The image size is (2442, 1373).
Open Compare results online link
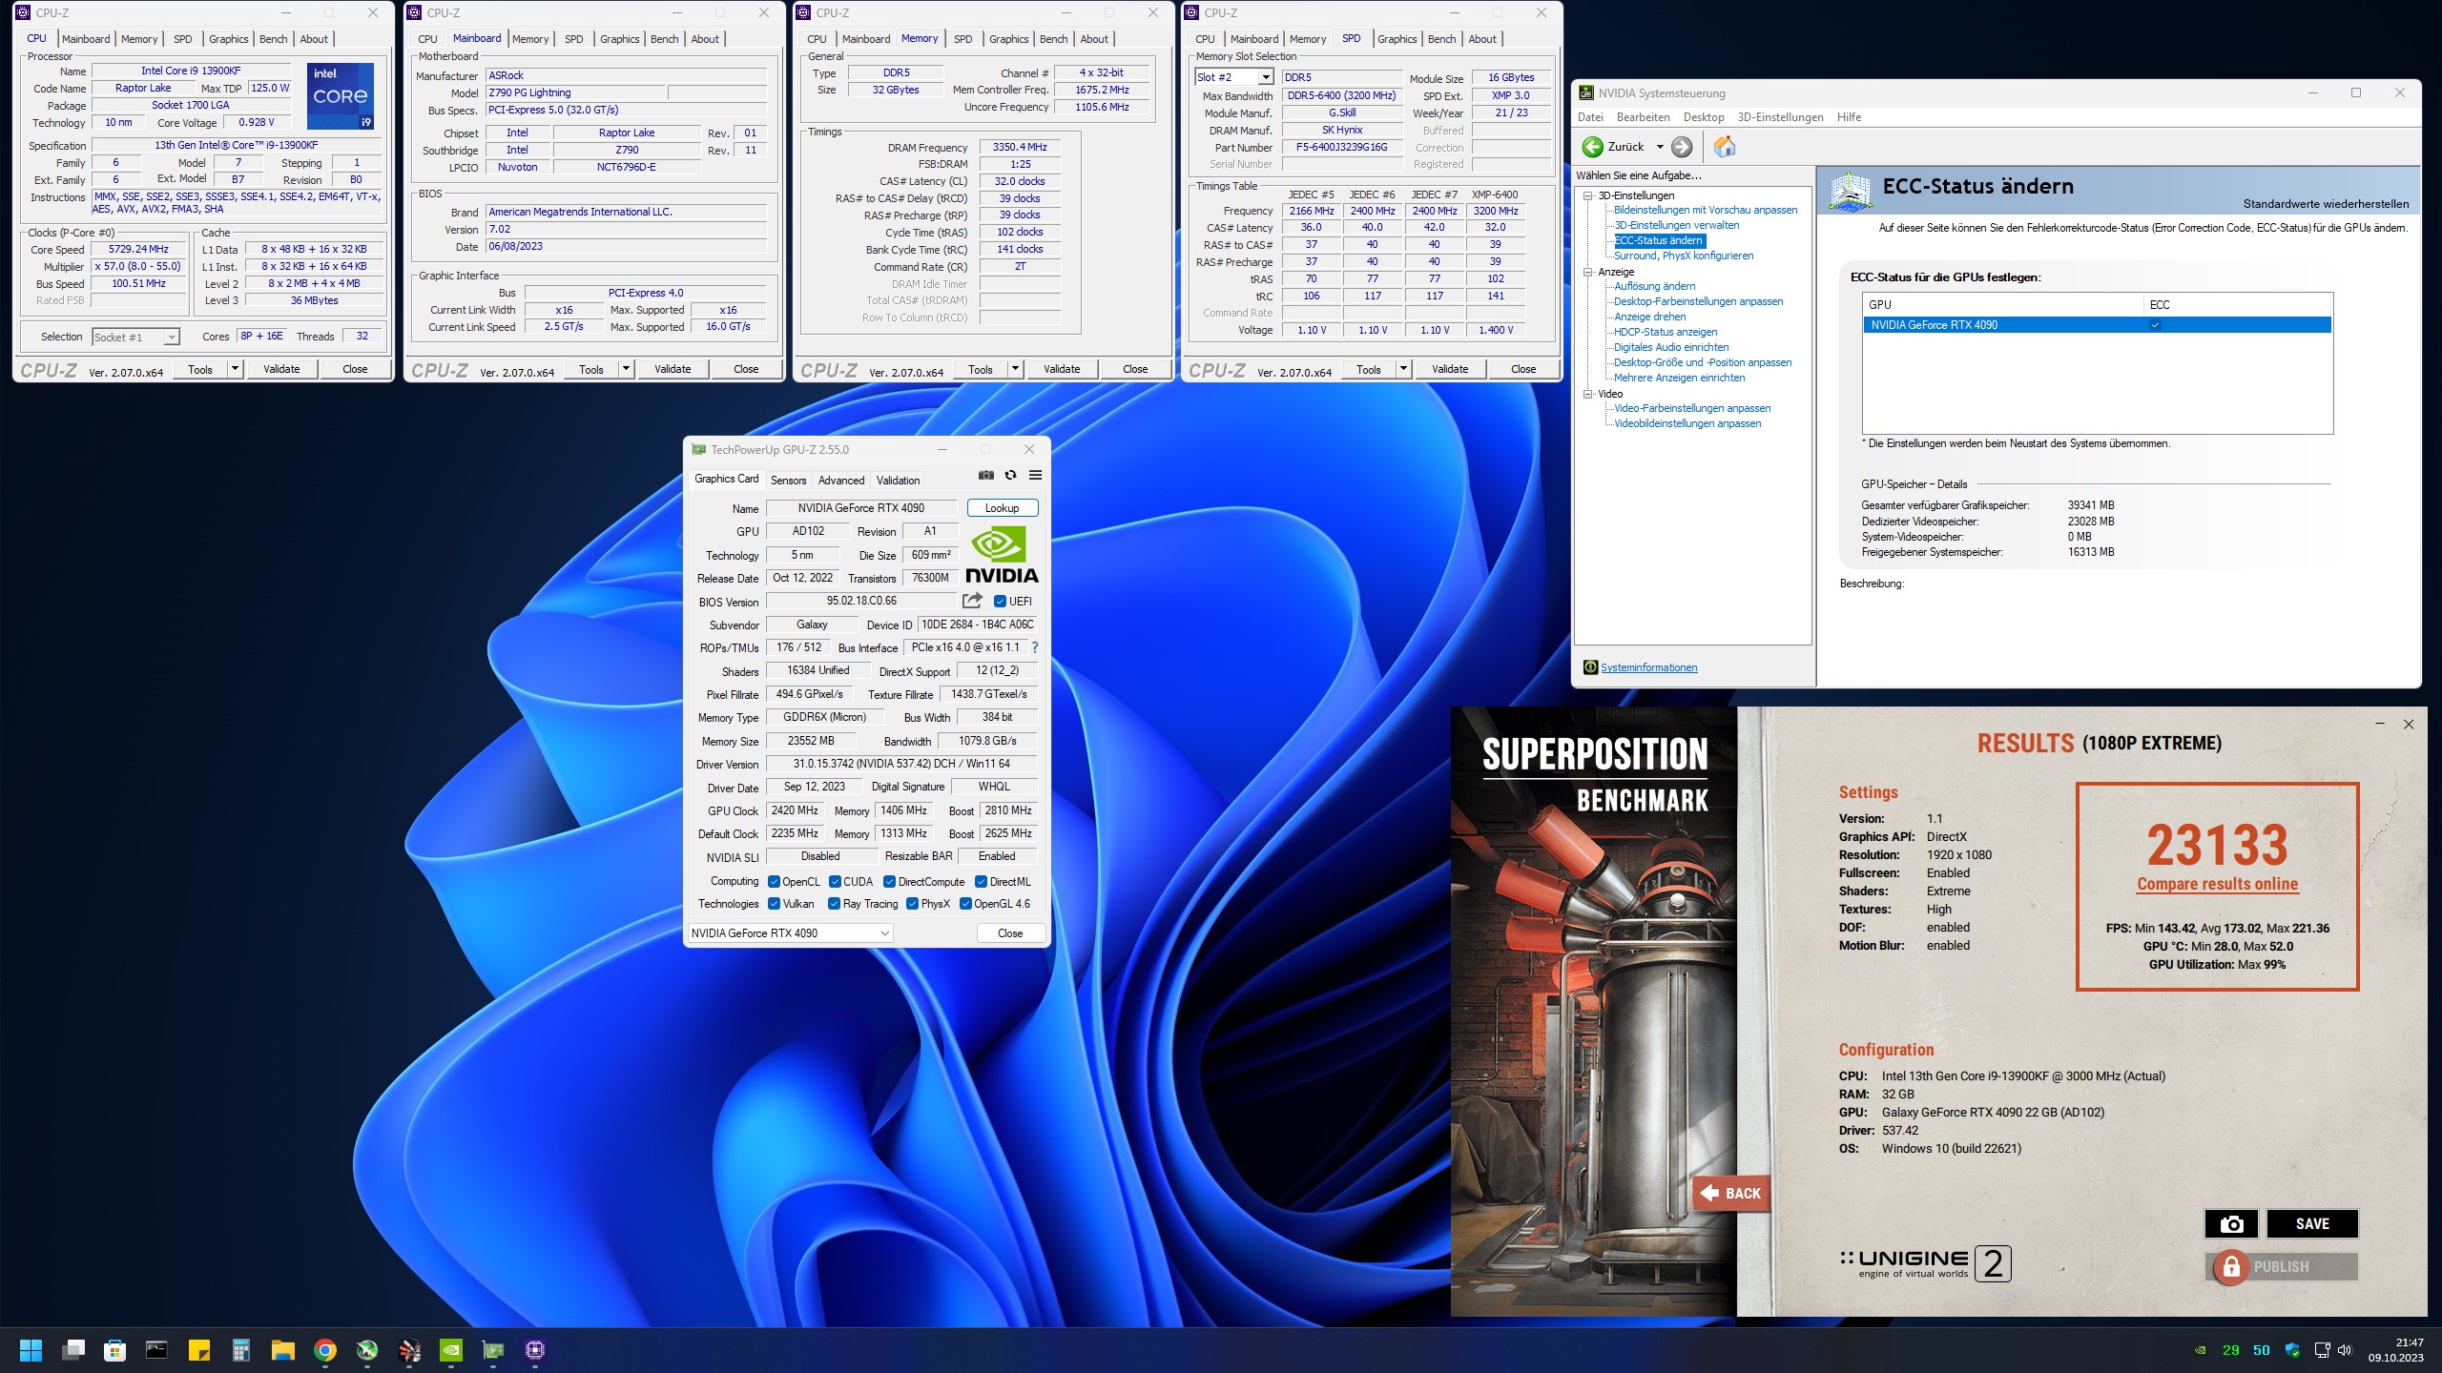(x=2217, y=884)
